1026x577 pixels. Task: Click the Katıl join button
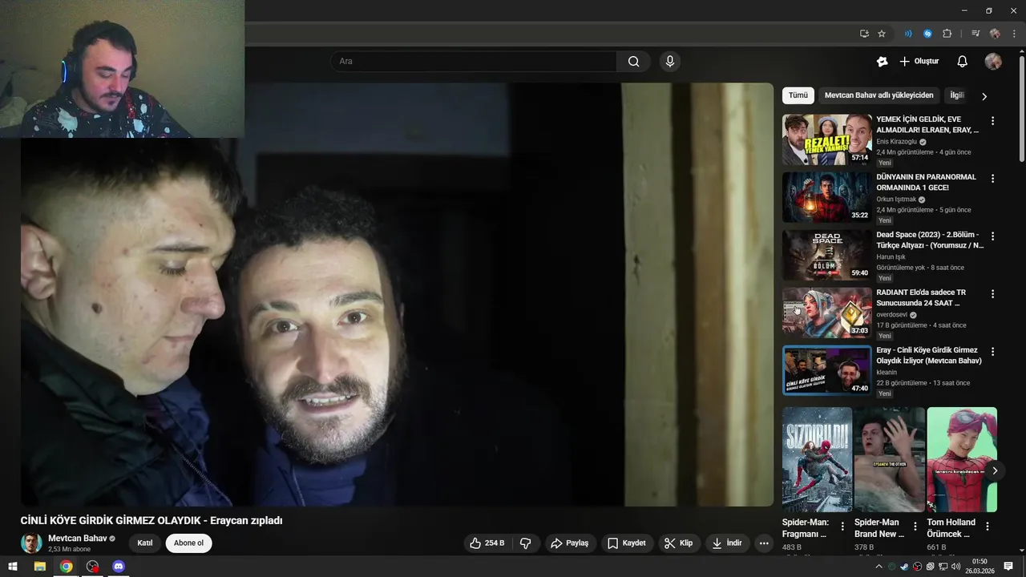(x=145, y=543)
